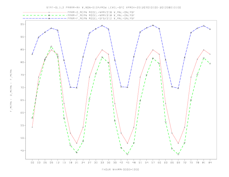
Task: Click x-axis tick label 24
Action: (83, 163)
